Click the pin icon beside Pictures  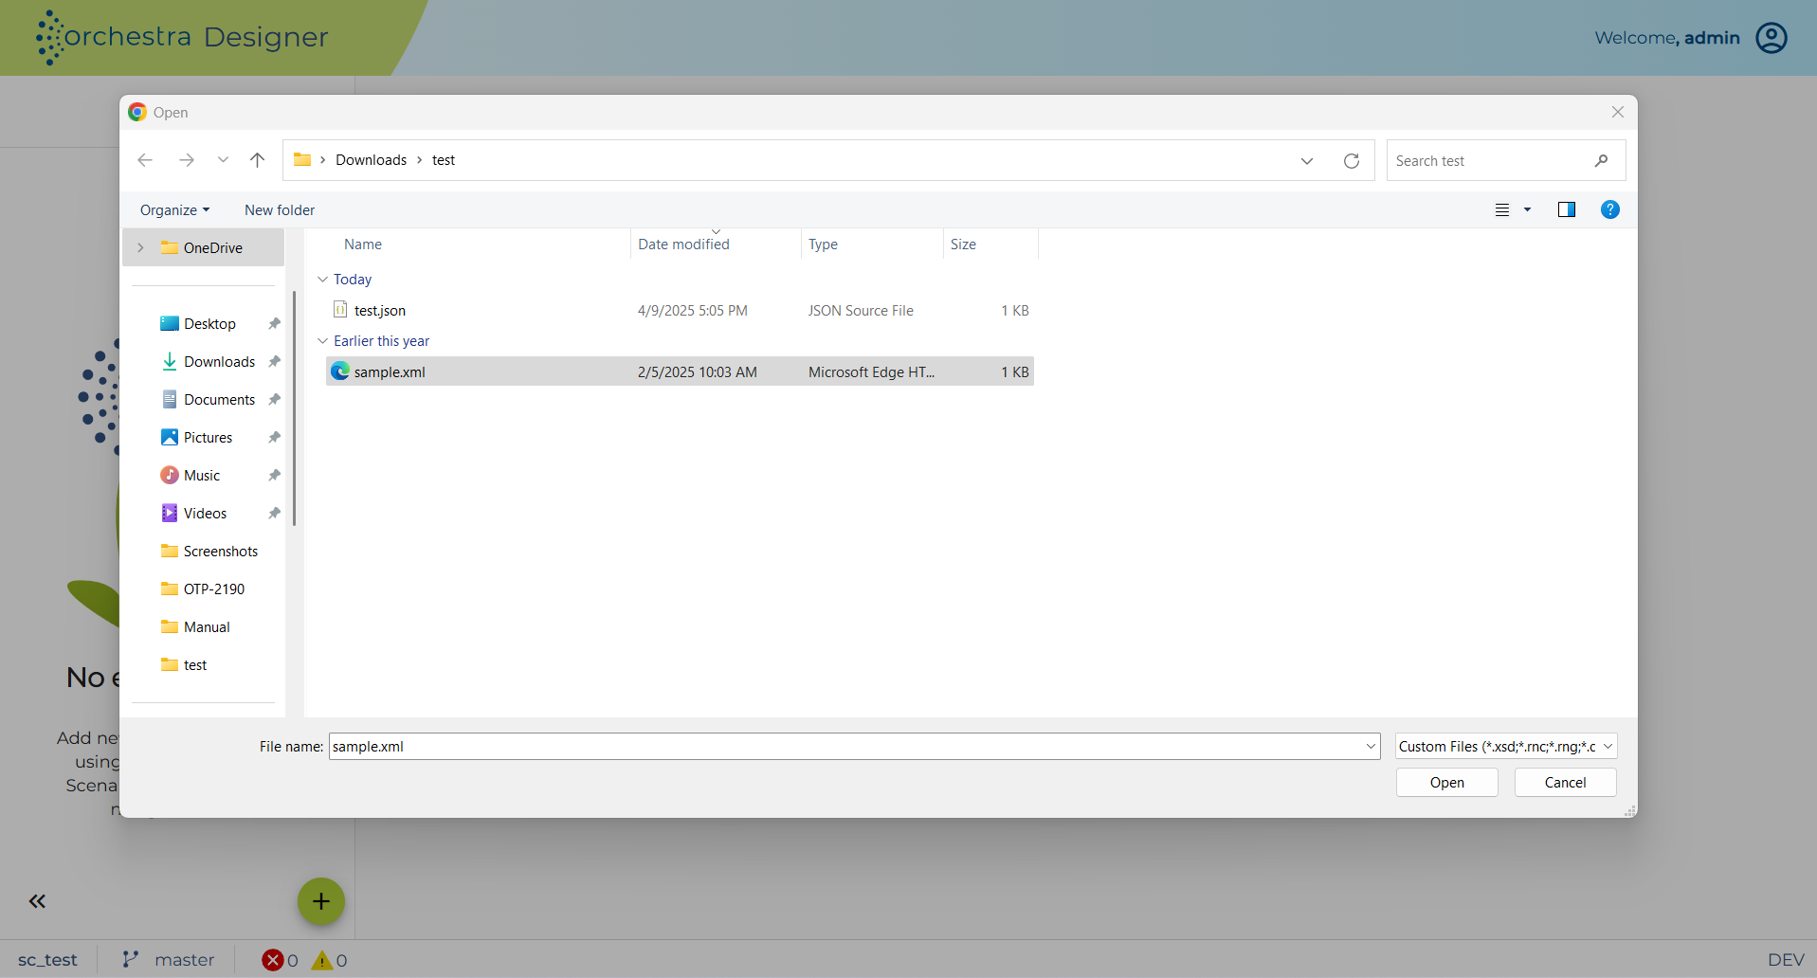tap(274, 438)
